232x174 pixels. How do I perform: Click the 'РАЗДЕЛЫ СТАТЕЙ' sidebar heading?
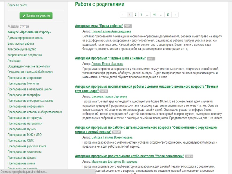tap(18, 26)
